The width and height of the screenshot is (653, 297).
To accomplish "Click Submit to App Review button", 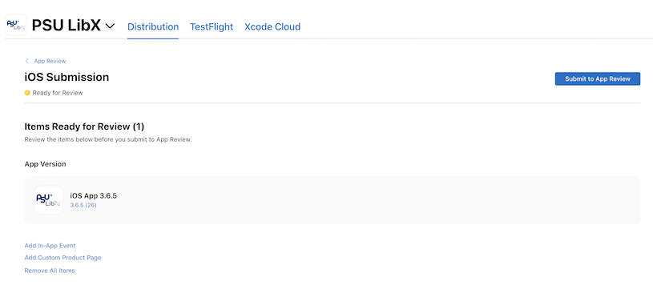I will pyautogui.click(x=597, y=78).
